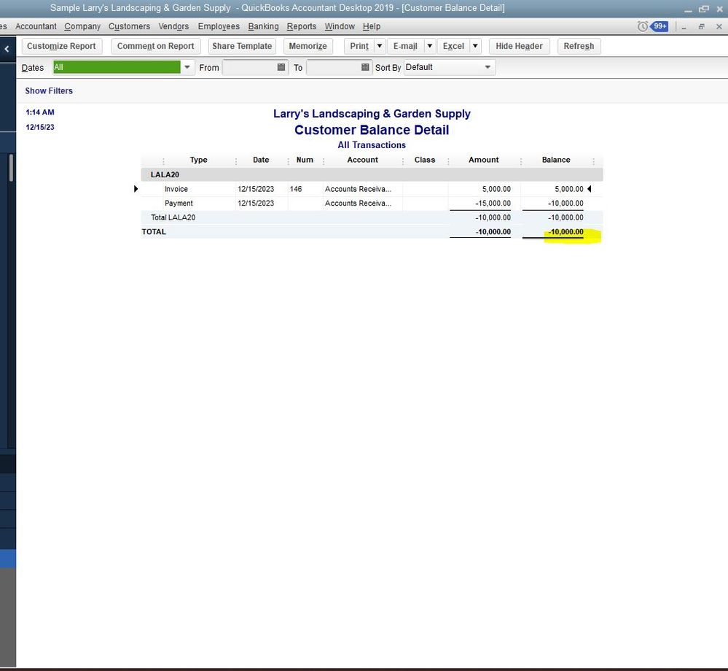Open the reminders clock icon
This screenshot has width=728, height=671.
[x=642, y=26]
